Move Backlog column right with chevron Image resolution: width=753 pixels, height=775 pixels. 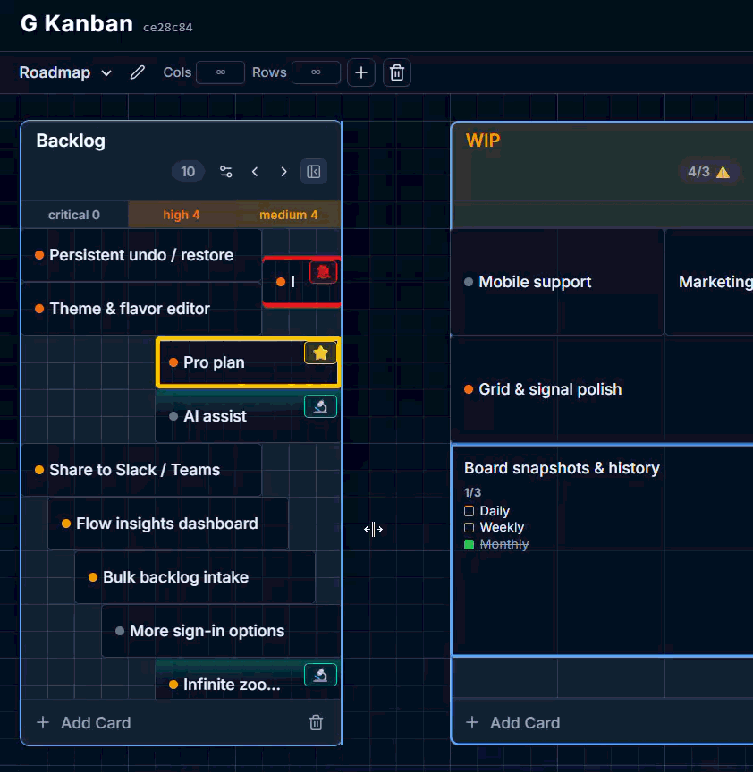click(x=283, y=172)
